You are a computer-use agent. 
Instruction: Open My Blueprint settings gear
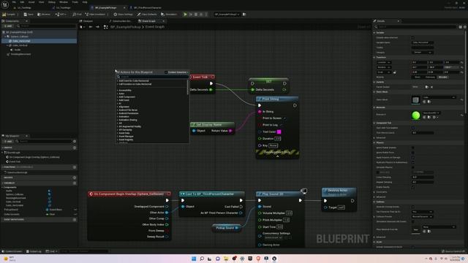75,141
